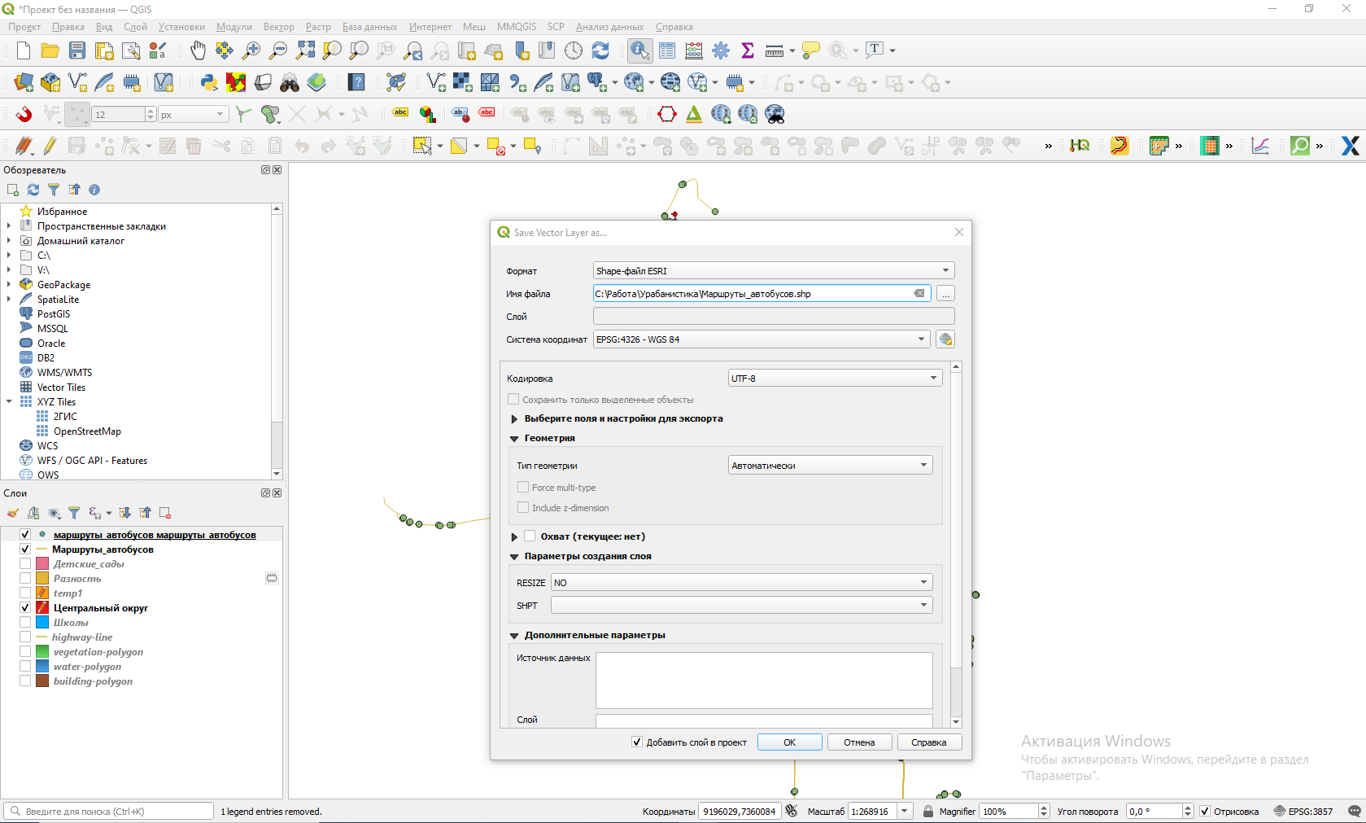1366x823 pixels.
Task: Enable visibility of Детские_сады layer
Action: tap(25, 564)
